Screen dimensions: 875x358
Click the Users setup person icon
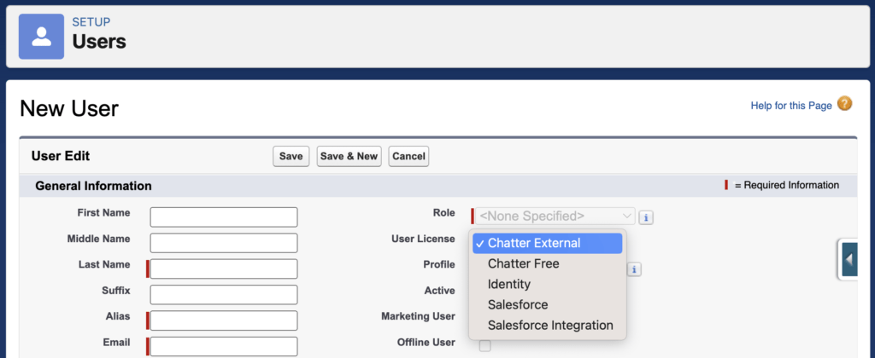click(x=41, y=37)
